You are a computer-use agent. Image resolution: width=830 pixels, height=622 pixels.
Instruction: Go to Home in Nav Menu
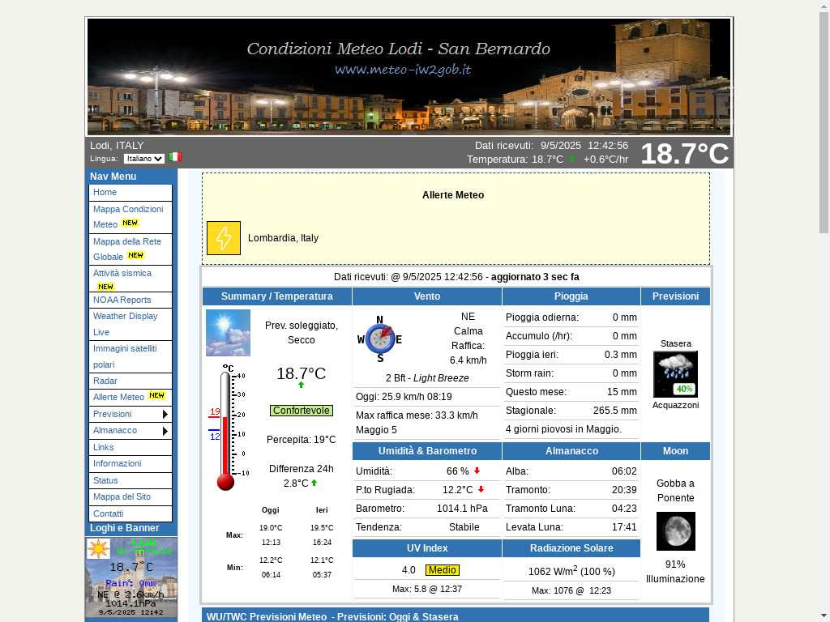tap(130, 193)
